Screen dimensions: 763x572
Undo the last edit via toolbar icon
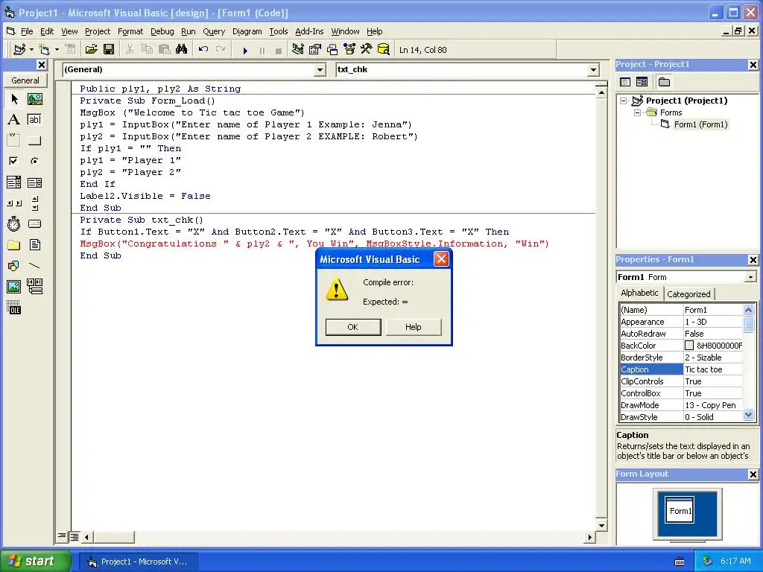(x=203, y=50)
